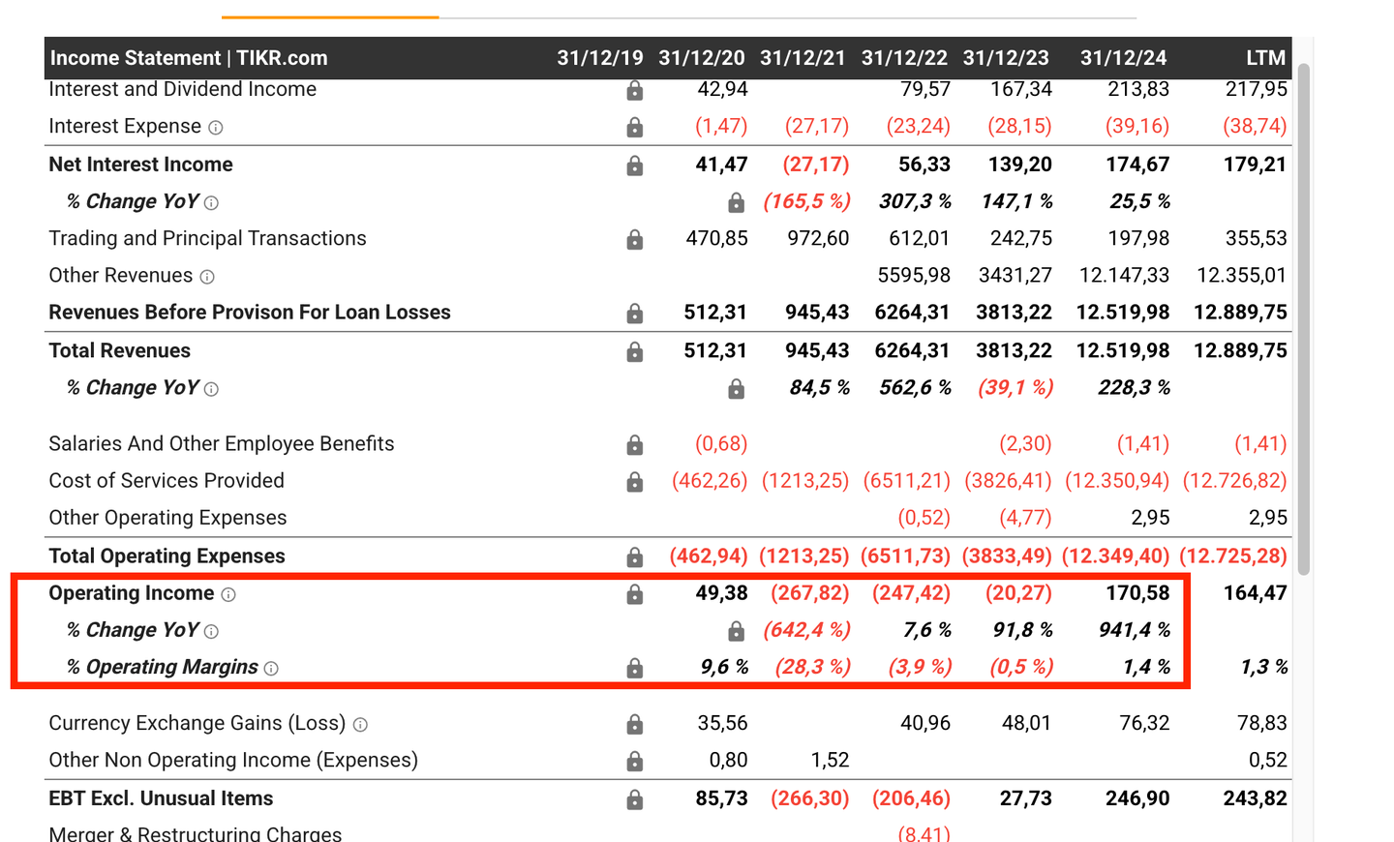Viewport: 1394px width, 842px height.
Task: Click the orange active tab indicator at top
Action: point(330,16)
